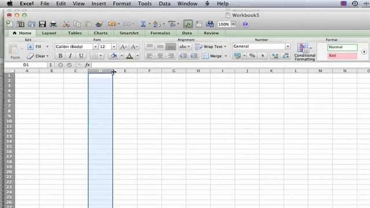
Task: Click the percent style button
Action: 252,55
